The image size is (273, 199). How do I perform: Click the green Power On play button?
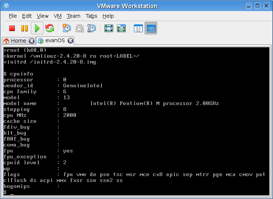37,28
